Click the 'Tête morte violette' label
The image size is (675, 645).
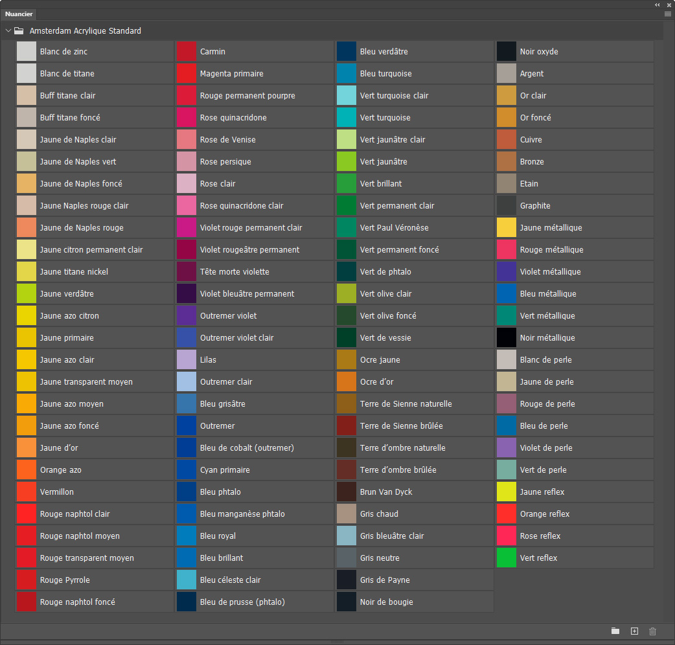coord(235,272)
